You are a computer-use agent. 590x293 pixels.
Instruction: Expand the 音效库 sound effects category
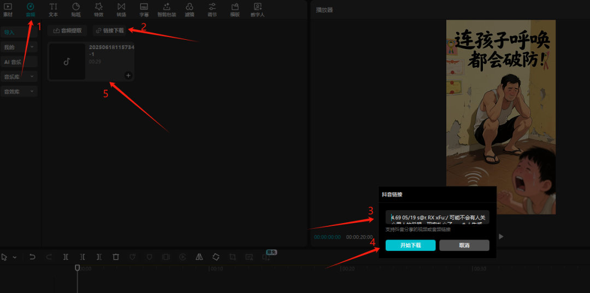click(x=19, y=91)
